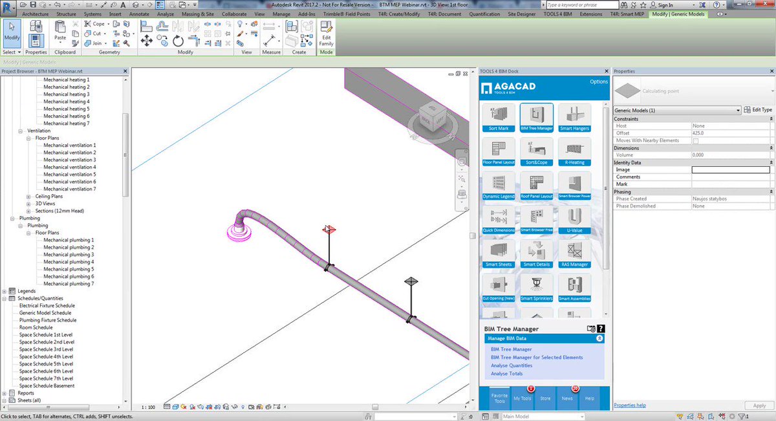Click BIM Tree Manager for Selected Elements
776x421 pixels.
(x=537, y=357)
